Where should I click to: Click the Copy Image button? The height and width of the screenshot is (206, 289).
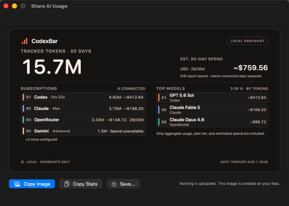(x=32, y=184)
